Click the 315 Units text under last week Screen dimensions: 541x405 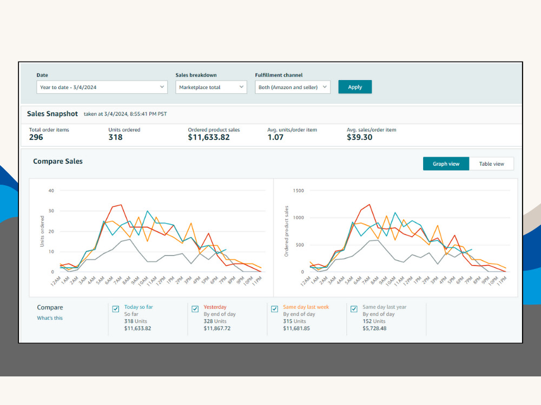click(294, 321)
